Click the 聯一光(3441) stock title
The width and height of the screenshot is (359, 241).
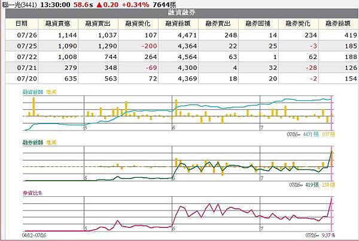[19, 5]
